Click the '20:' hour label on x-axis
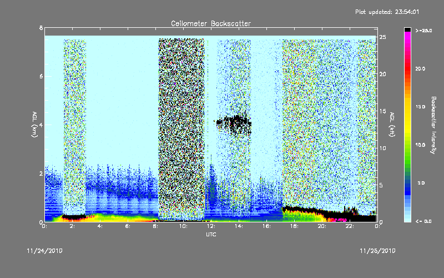Image resolution: width=444 pixels, height=278 pixels. coord(322,226)
